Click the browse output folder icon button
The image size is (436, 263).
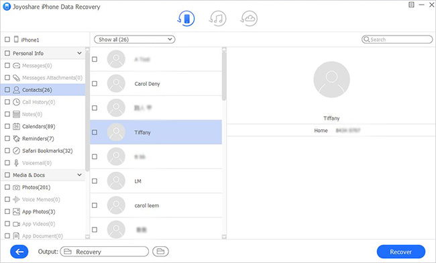point(160,252)
